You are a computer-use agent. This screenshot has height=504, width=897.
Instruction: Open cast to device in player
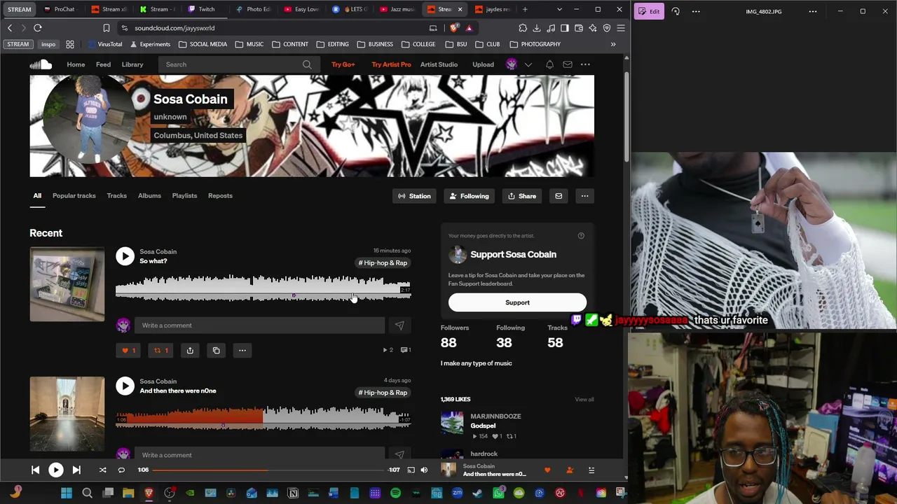(x=411, y=470)
